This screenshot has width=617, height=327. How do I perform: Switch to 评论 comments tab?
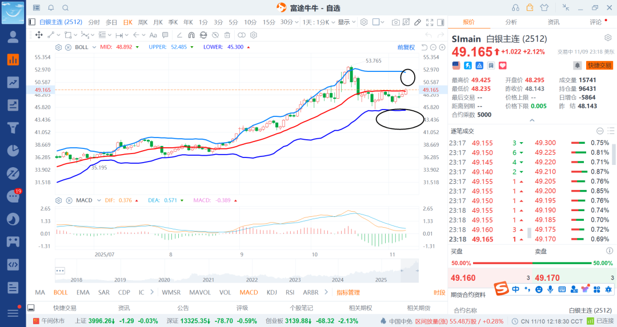point(596,22)
